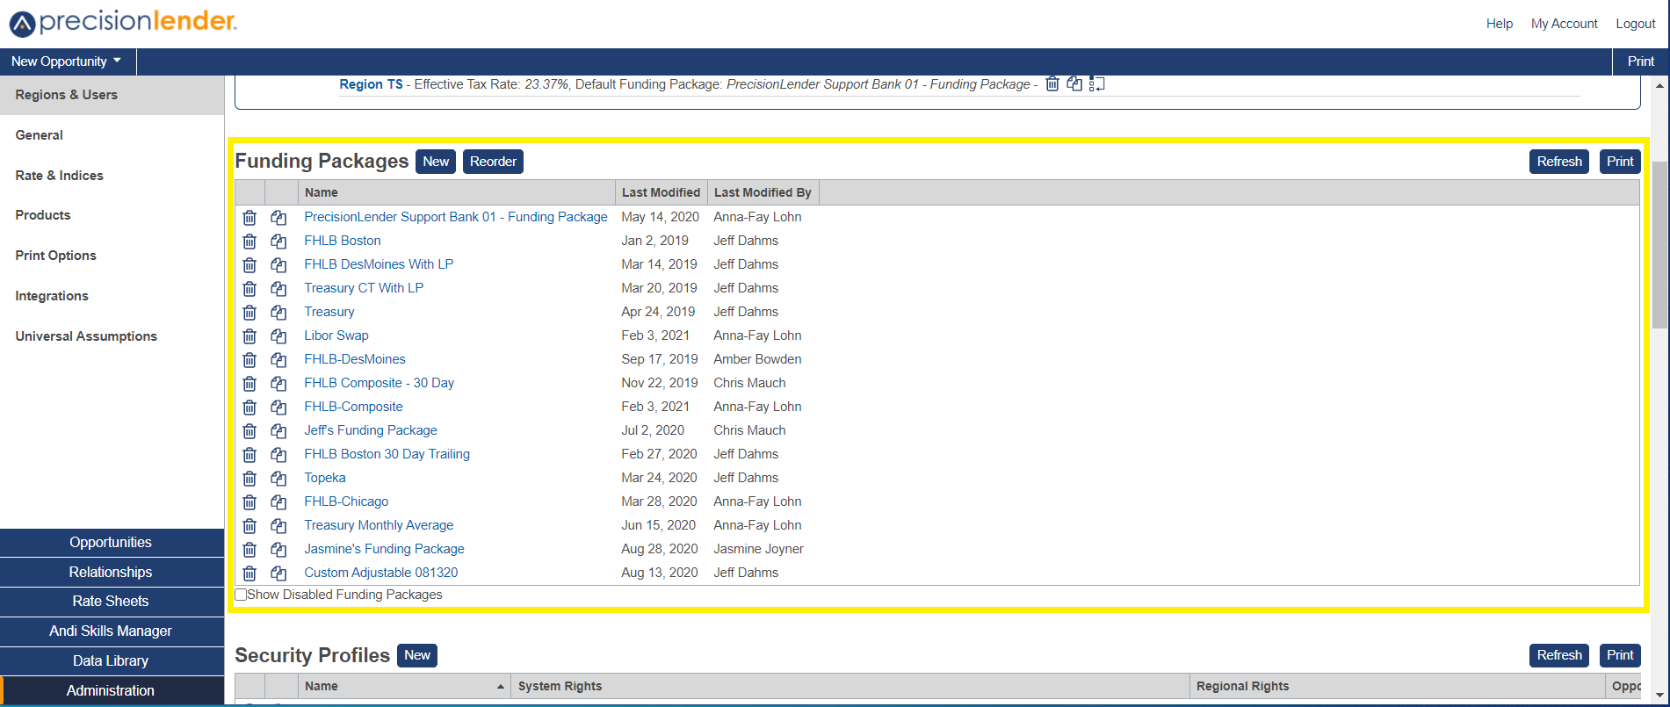Sort Security Profiles by Name arrow
1670x707 pixels.
coord(501,687)
